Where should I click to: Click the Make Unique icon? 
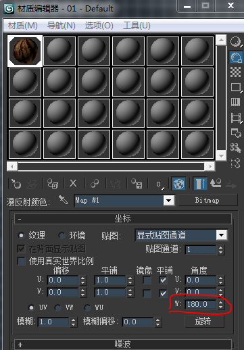point(95,184)
